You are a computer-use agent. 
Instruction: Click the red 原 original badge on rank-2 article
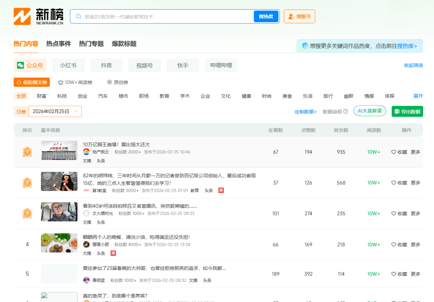(221, 190)
